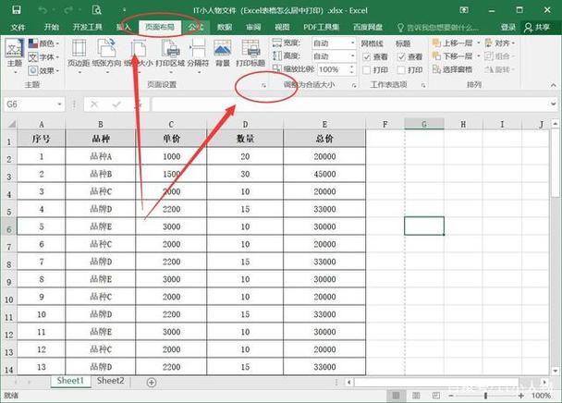Screen dimensions: 562x403
Task: Open theme Effects (效果) menu
Action: pyautogui.click(x=43, y=70)
